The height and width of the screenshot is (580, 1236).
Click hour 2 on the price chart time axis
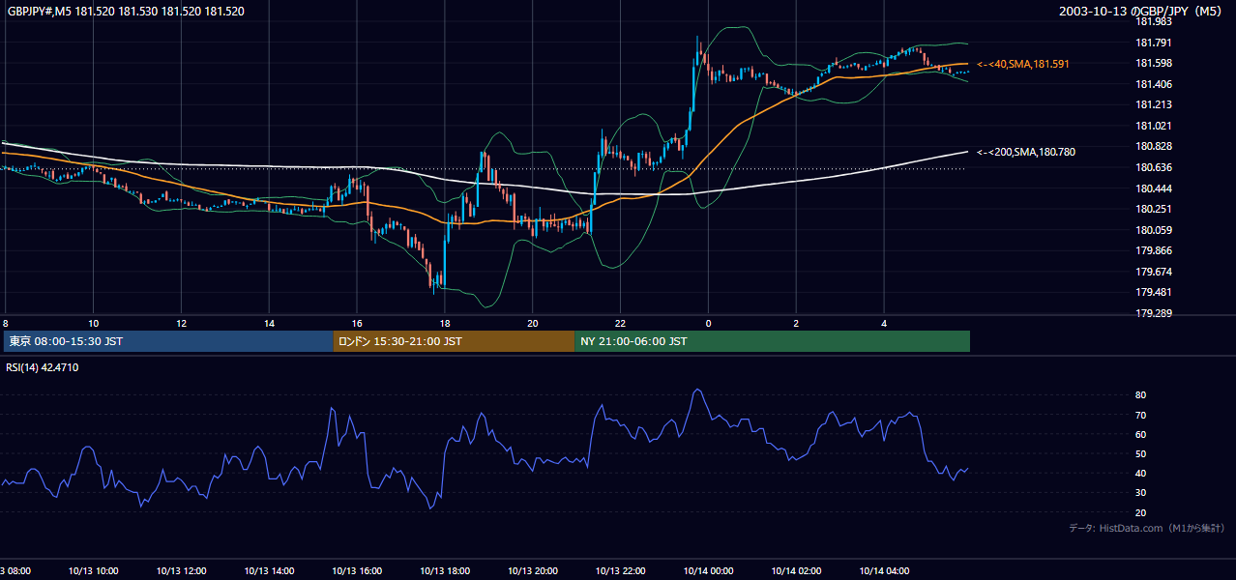point(796,323)
